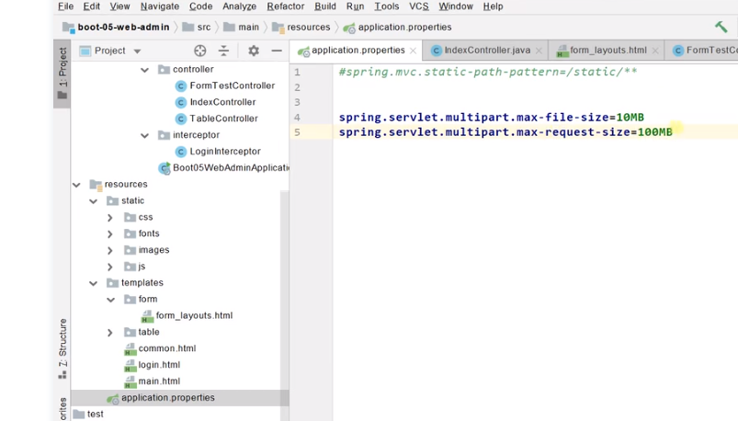Open the Edit menu
The image size is (738, 421).
pyautogui.click(x=91, y=6)
